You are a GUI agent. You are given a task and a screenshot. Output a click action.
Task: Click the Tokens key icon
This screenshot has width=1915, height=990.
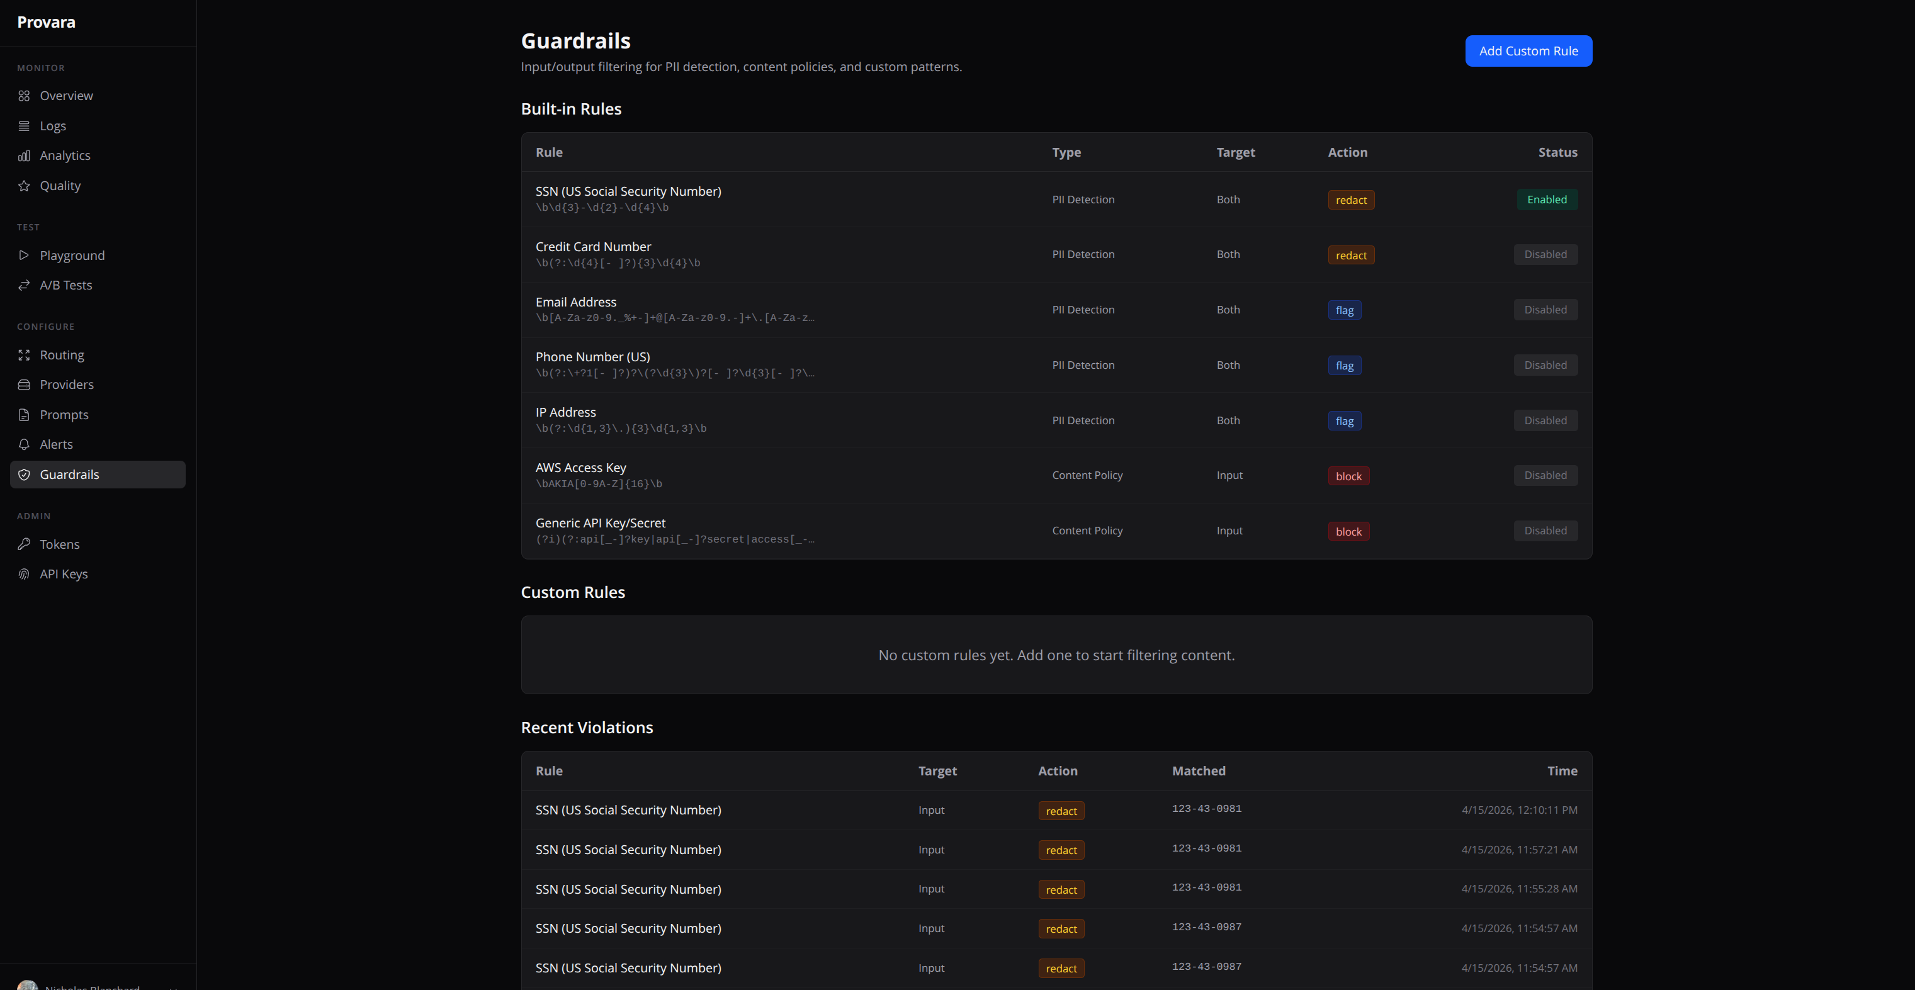pyautogui.click(x=24, y=544)
